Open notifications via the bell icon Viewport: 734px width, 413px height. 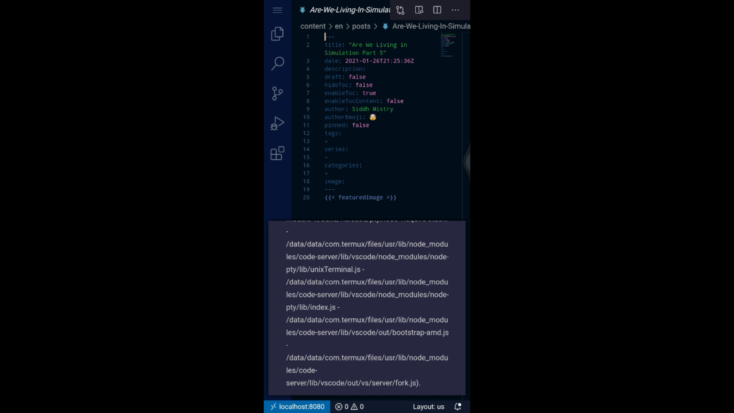458,406
